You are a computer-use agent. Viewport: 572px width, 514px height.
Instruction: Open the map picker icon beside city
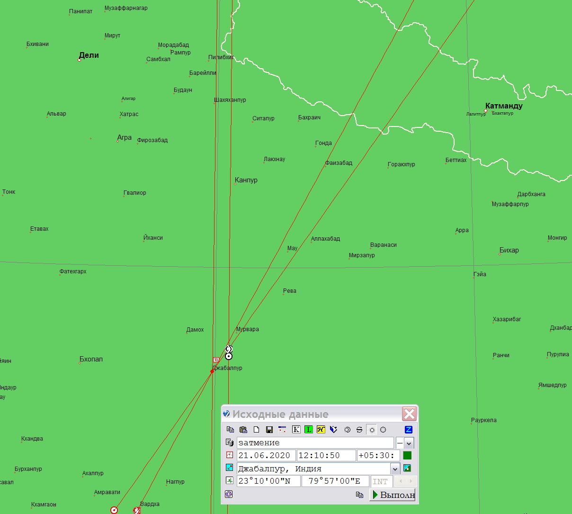[x=407, y=468]
